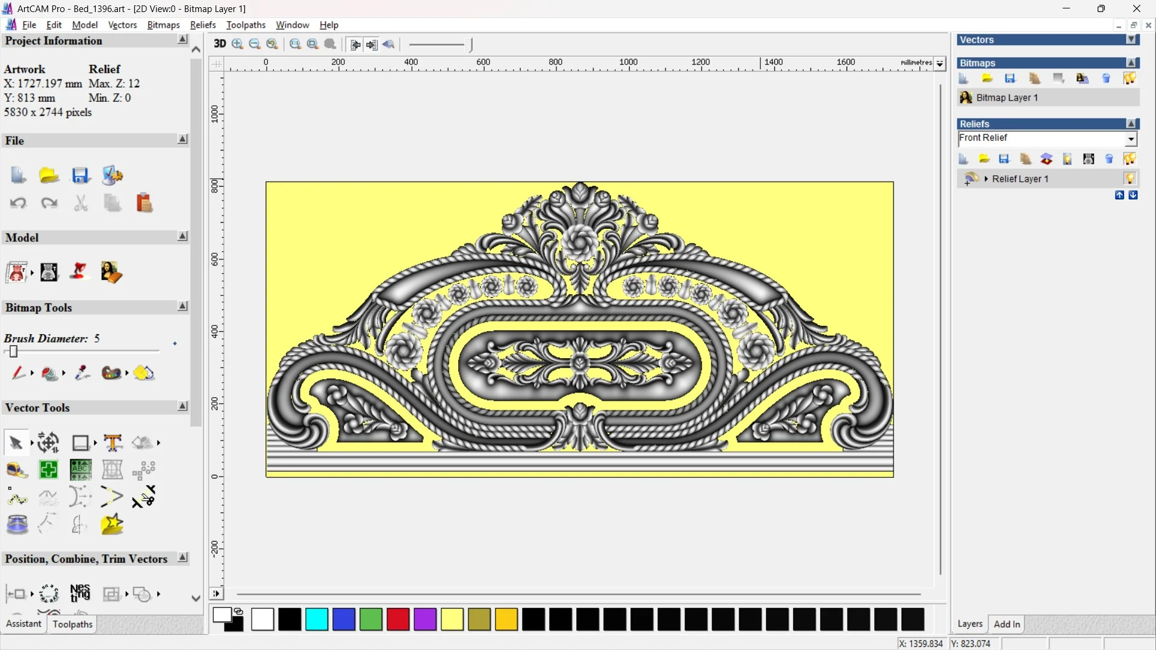The width and height of the screenshot is (1156, 650).
Task: Click Save icon in File panel
Action: click(x=81, y=176)
